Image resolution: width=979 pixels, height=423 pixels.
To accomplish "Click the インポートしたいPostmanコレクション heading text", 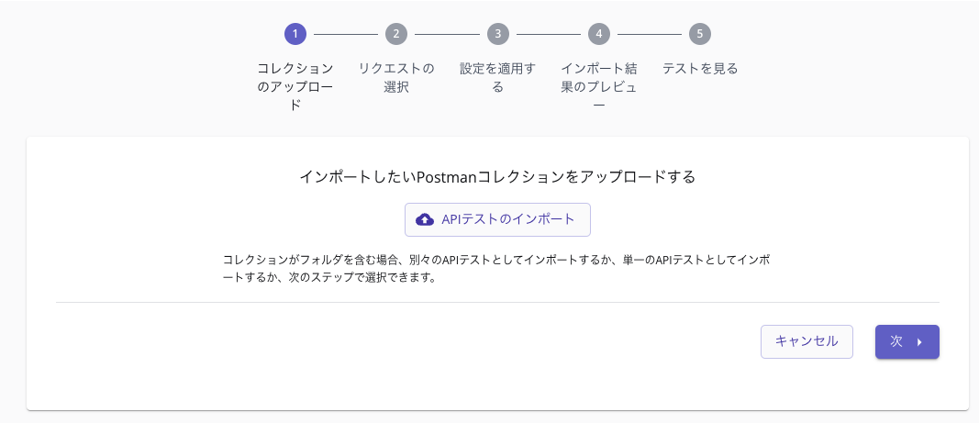I will tap(497, 177).
